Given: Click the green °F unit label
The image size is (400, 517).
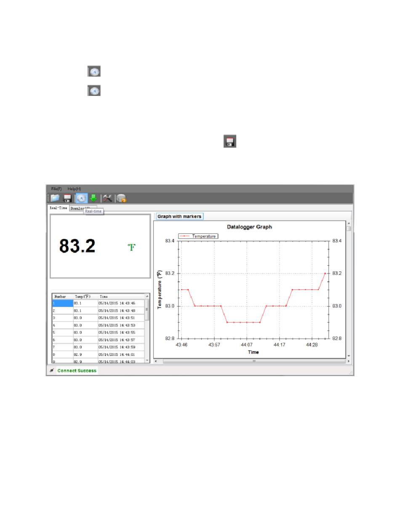Looking at the screenshot, I should pos(132,247).
